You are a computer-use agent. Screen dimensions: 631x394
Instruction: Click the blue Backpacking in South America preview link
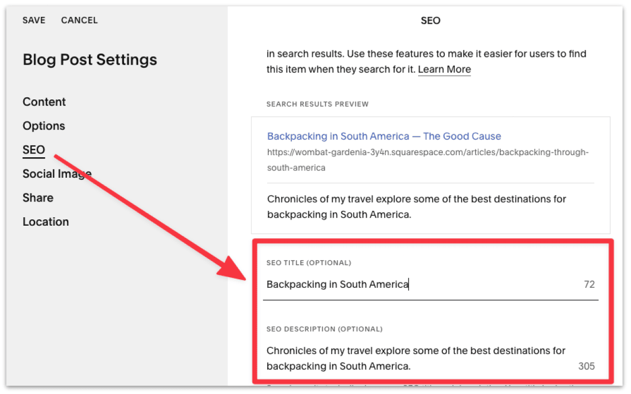[384, 136]
